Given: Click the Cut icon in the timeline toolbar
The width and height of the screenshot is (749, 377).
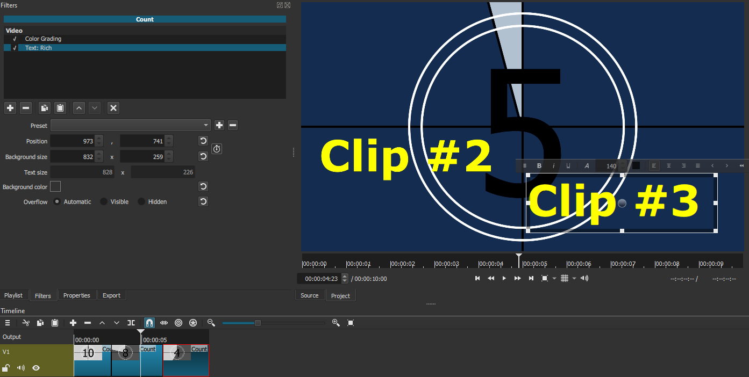Looking at the screenshot, I should pyautogui.click(x=25, y=323).
